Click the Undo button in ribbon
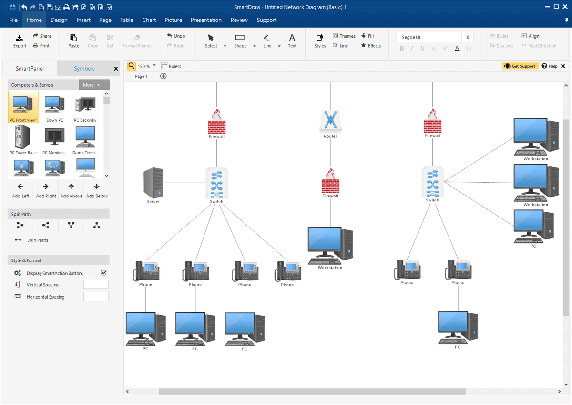 pos(176,36)
